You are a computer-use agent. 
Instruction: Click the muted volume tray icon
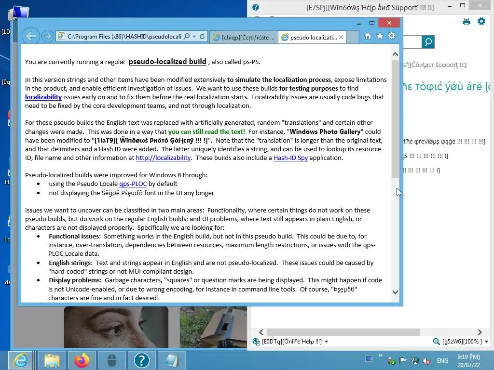[x=426, y=361]
